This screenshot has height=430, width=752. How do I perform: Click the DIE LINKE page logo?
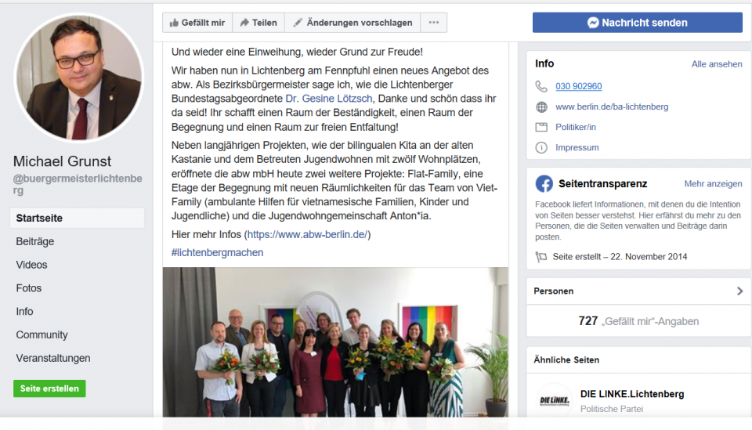click(555, 401)
